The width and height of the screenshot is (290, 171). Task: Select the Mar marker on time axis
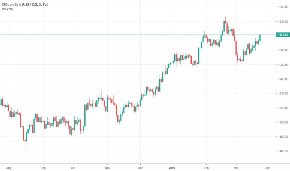coord(236,168)
